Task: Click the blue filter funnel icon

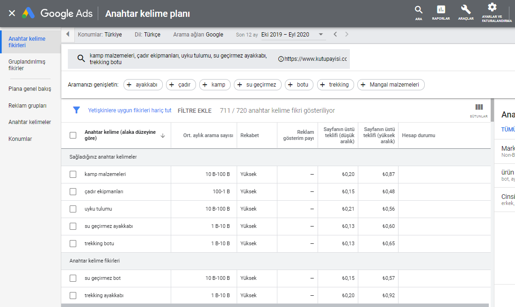Action: click(x=76, y=110)
